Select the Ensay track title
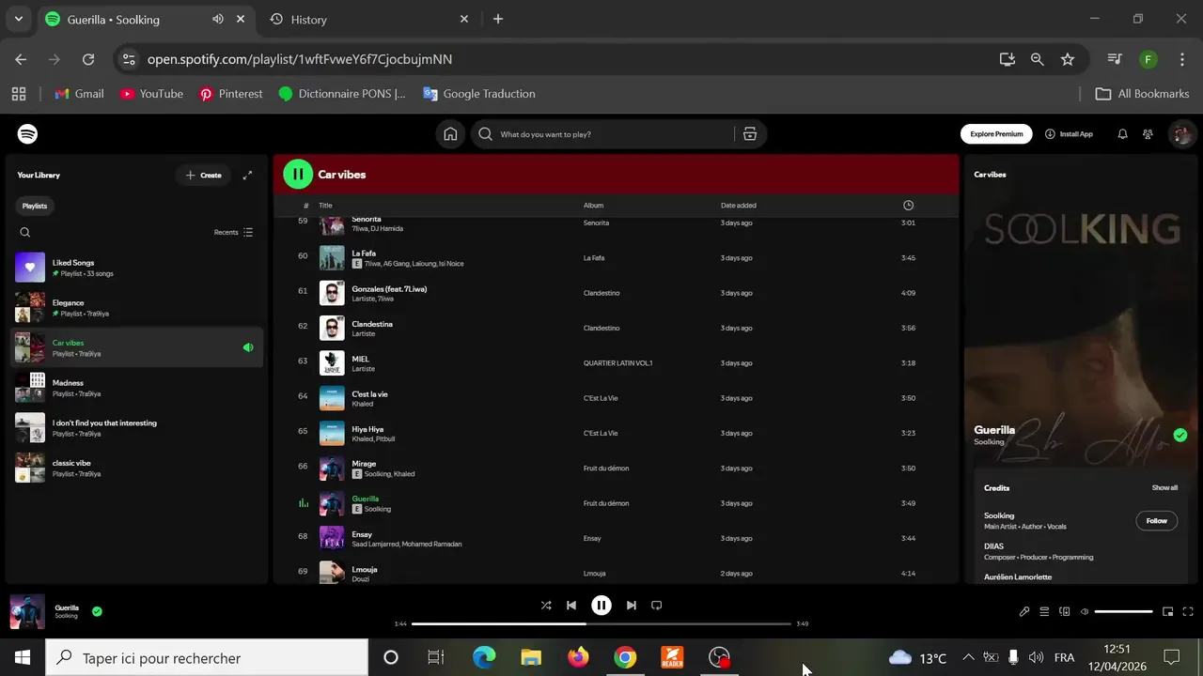This screenshot has height=676, width=1203. [362, 534]
